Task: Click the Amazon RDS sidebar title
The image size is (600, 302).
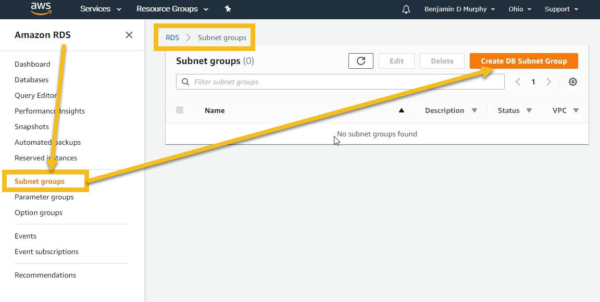Action: 43,35
